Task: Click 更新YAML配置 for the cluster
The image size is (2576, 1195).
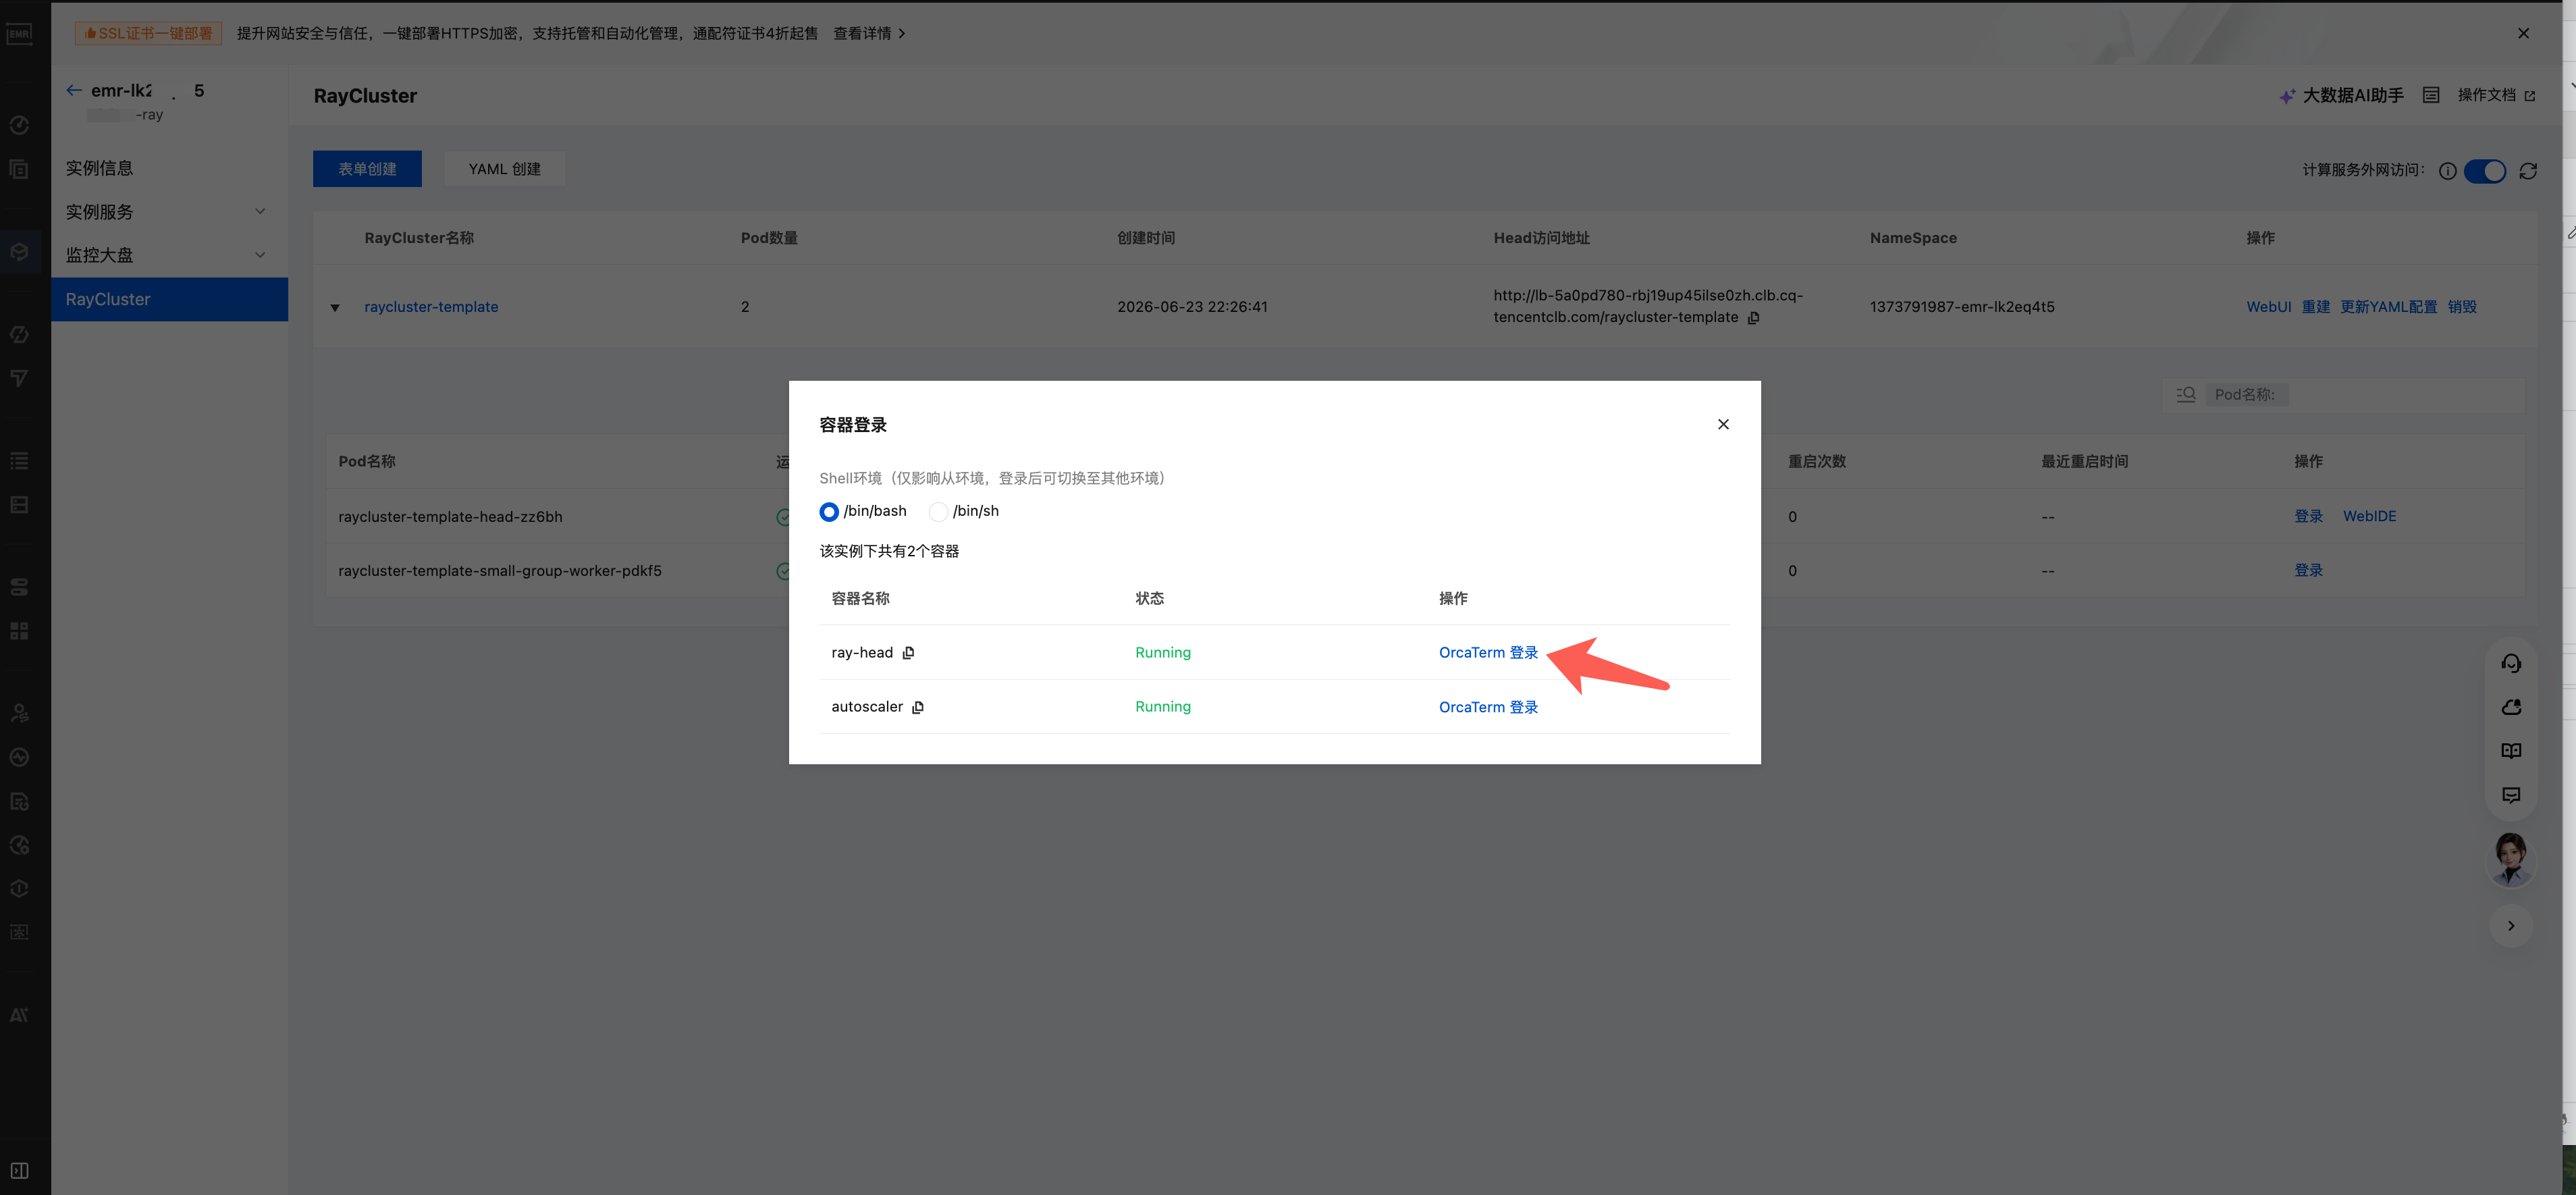Action: (2388, 307)
